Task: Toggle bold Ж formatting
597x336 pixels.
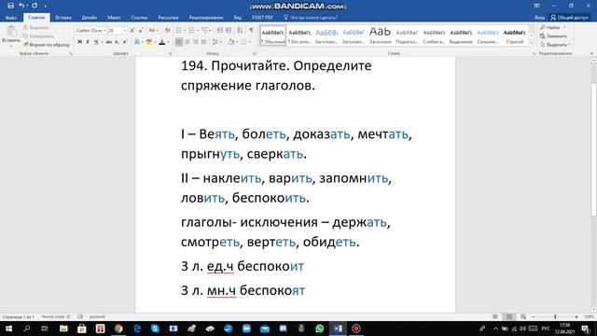Action: coord(79,42)
